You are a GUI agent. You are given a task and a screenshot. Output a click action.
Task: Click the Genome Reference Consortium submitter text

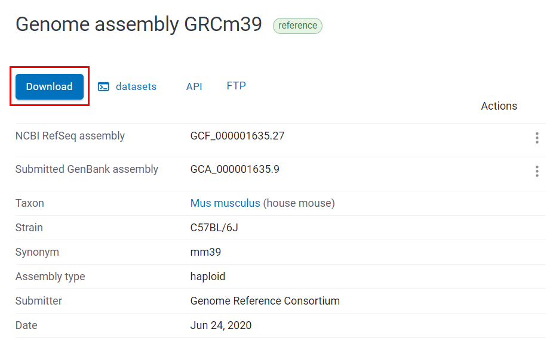265,301
